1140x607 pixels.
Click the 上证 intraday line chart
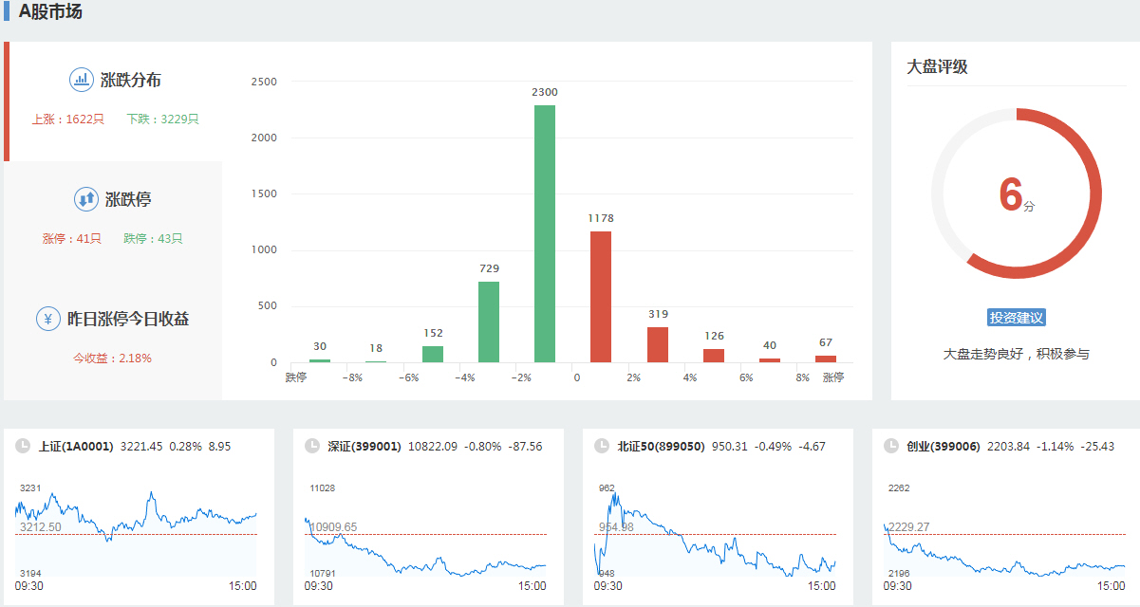click(x=136, y=531)
